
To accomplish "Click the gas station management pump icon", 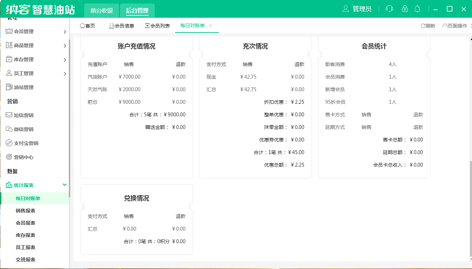I will [9, 87].
